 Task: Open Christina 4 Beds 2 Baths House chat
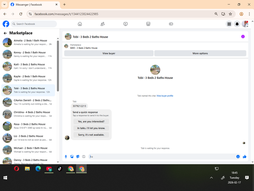[x=28, y=114]
